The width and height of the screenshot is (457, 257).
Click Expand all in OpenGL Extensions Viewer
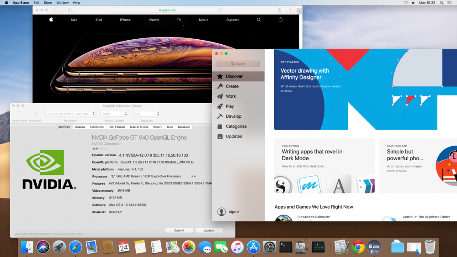pos(35,116)
